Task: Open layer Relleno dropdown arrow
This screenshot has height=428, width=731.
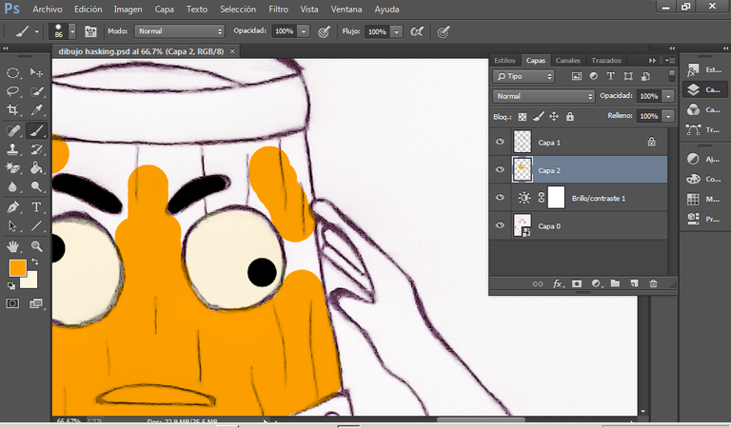Action: (x=668, y=116)
